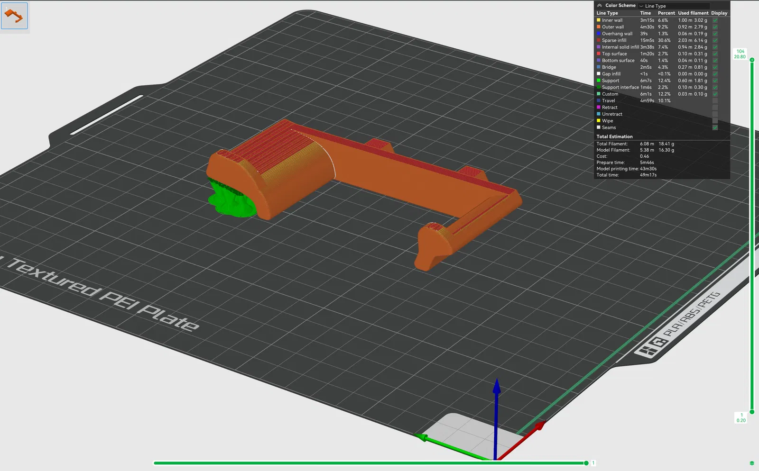The height and width of the screenshot is (471, 759).
Task: Uncheck Sparse infill display checkbox
Action: tap(715, 40)
